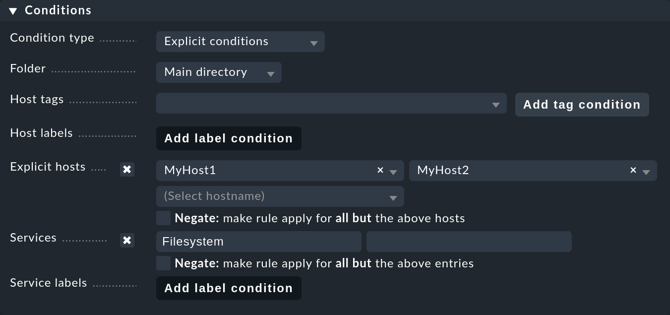Open the dropdown arrow next to MyHost2
Image resolution: width=670 pixels, height=315 pixels.
[x=646, y=170]
